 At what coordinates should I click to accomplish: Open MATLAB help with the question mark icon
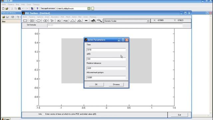coord(37,9)
